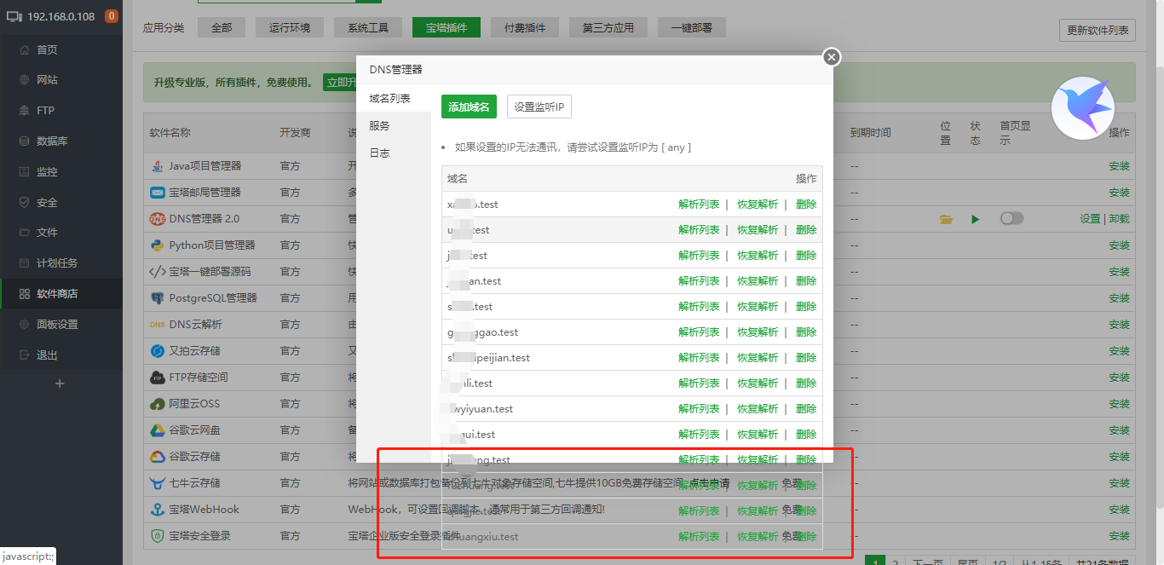This screenshot has width=1164, height=565.
Task: Open 日志 tab in DNS dialog
Action: 394,153
